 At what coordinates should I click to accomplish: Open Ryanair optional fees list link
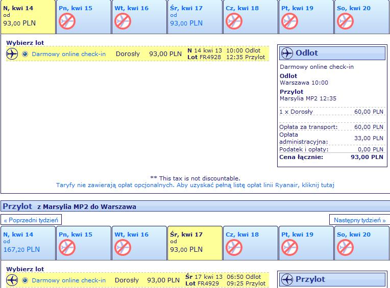(x=195, y=185)
